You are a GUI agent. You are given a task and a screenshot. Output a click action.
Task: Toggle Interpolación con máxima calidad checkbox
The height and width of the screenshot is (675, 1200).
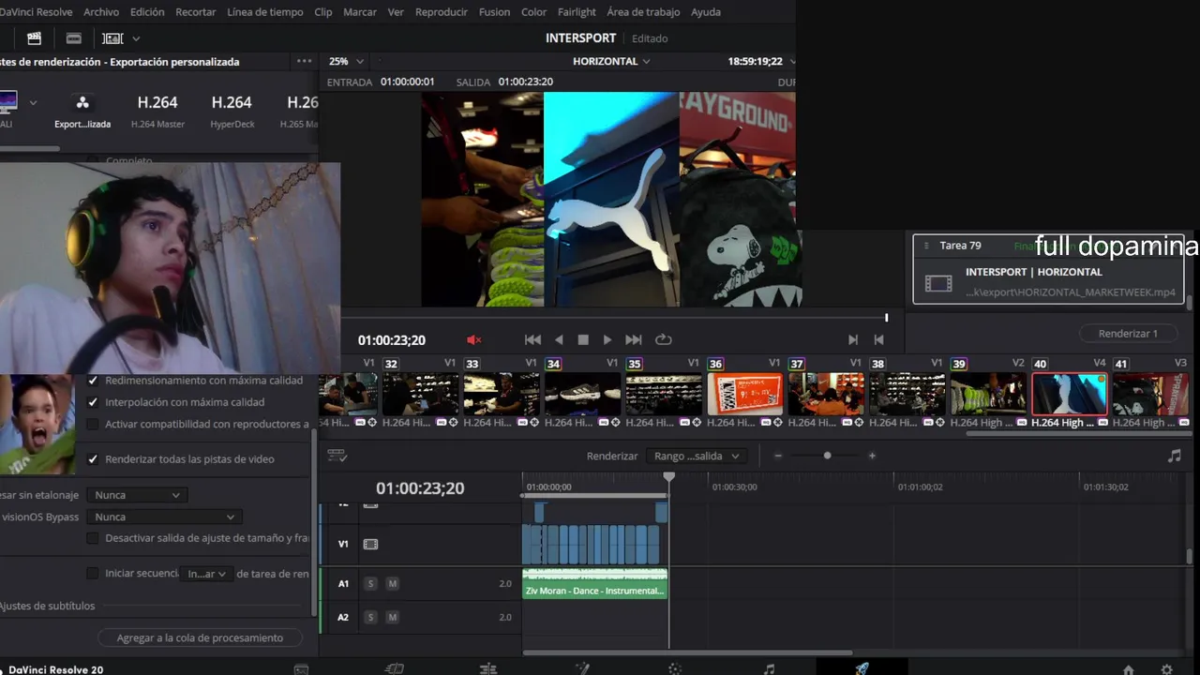(x=93, y=402)
